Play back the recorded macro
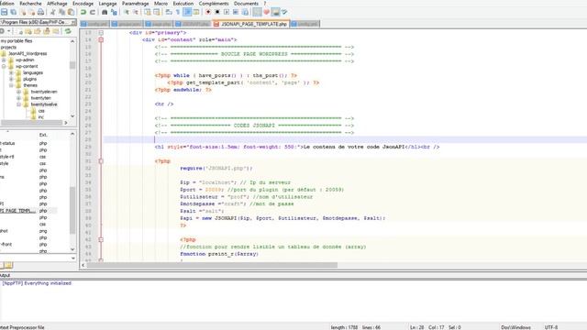Image resolution: width=587 pixels, height=330 pixels. click(227, 12)
